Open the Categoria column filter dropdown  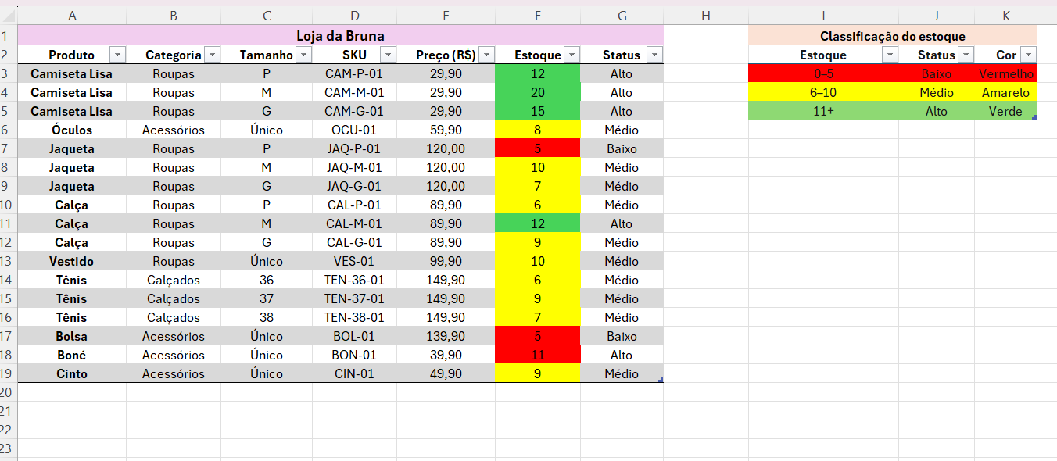(212, 55)
